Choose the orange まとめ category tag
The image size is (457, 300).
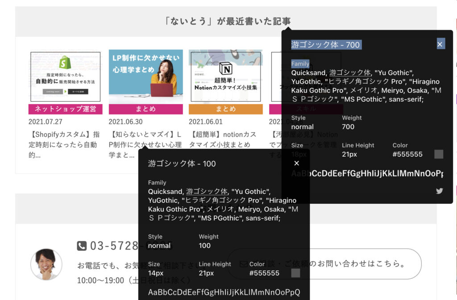pyautogui.click(x=226, y=109)
